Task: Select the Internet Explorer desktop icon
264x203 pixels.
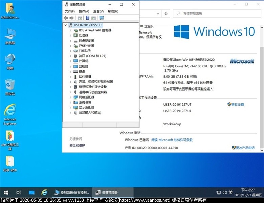Action: [10, 115]
